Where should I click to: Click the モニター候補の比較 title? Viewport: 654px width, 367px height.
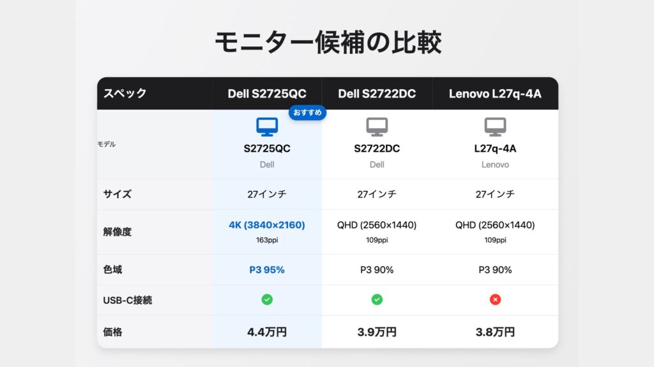click(x=328, y=43)
